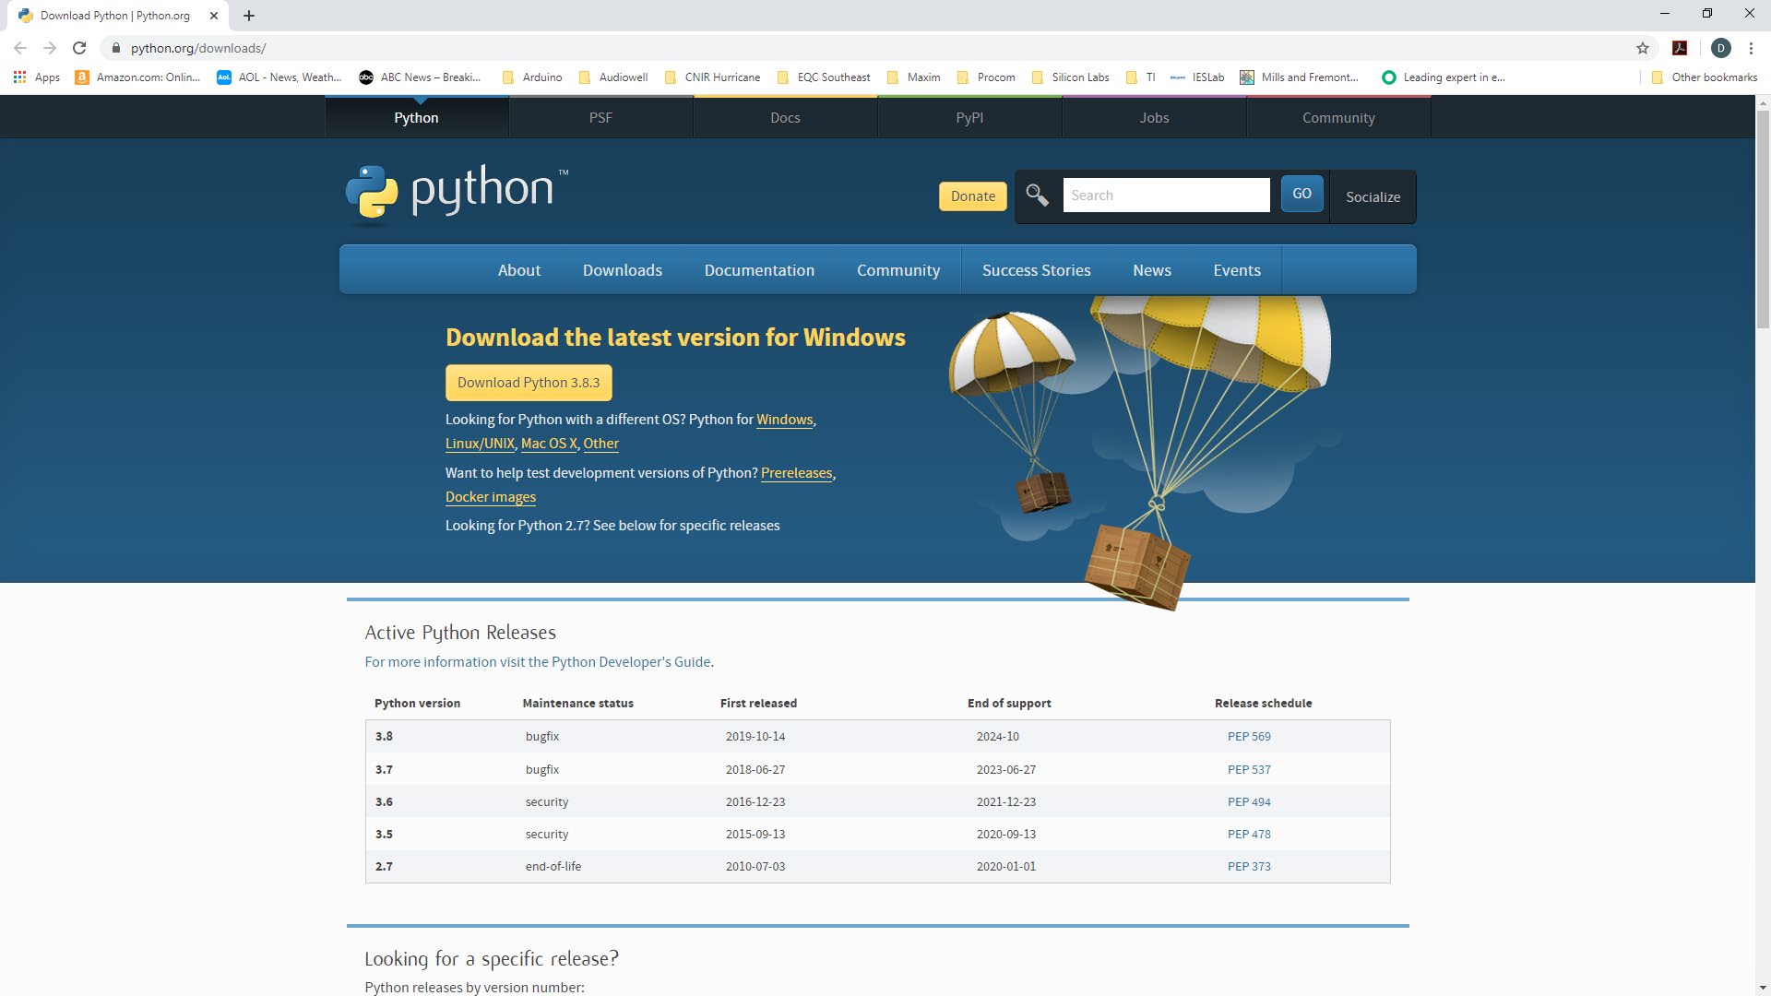Image resolution: width=1771 pixels, height=996 pixels.
Task: Open the Apps grid in the bookmarks bar
Action: click(37, 77)
